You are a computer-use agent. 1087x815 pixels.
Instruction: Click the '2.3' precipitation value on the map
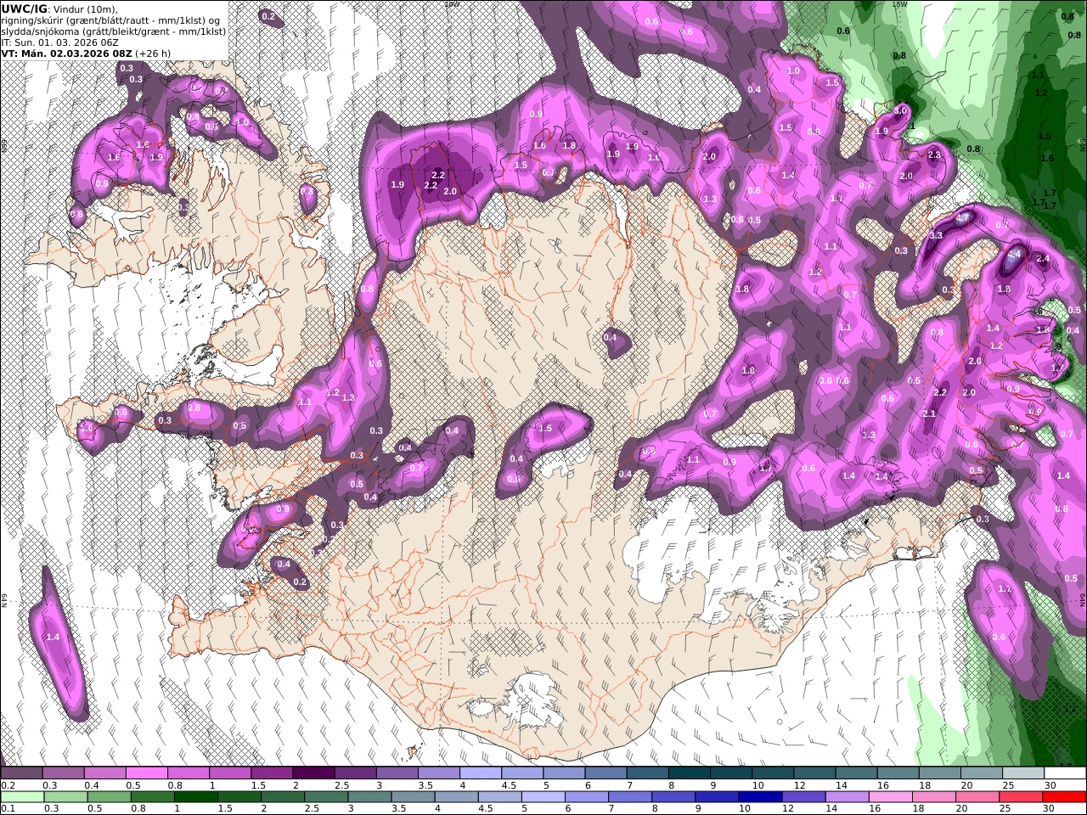[x=934, y=155]
